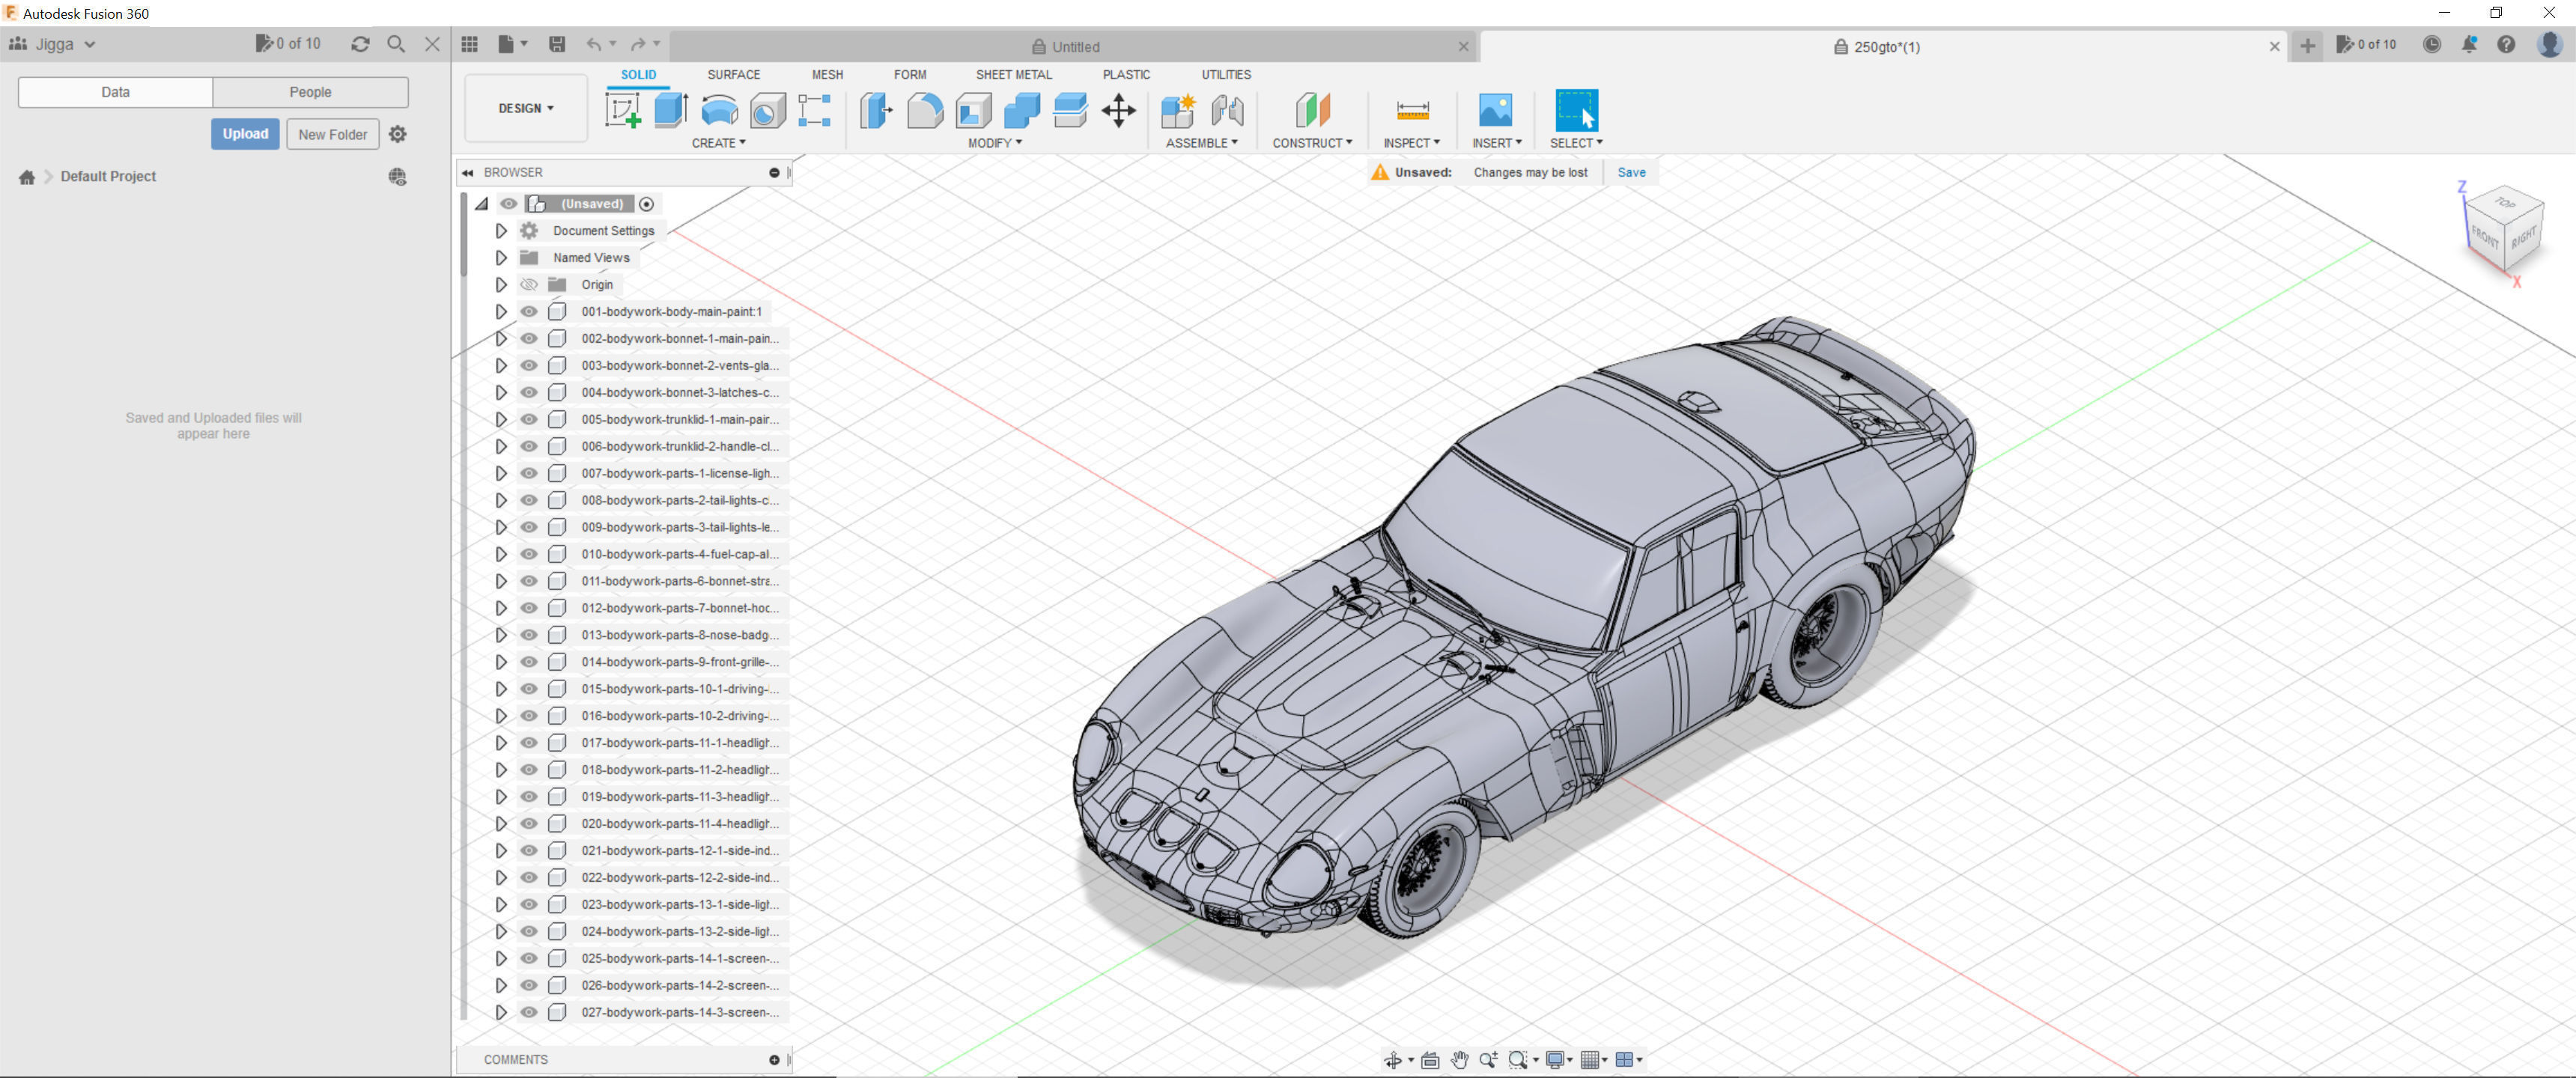This screenshot has height=1078, width=2576.
Task: Refresh the data panel
Action: 360,44
